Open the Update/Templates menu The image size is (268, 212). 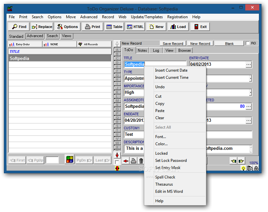147,17
